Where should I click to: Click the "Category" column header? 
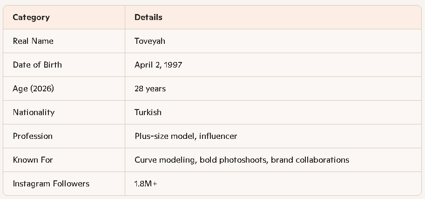pos(31,17)
